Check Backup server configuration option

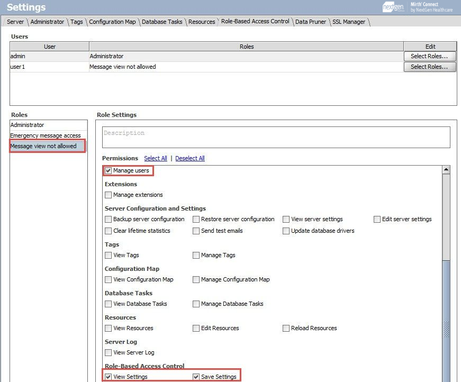click(x=109, y=220)
